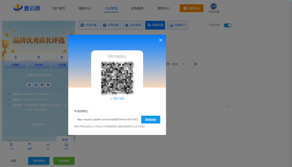Open the 活动设置 tab
The width and height of the screenshot is (292, 167).
[x=88, y=25]
